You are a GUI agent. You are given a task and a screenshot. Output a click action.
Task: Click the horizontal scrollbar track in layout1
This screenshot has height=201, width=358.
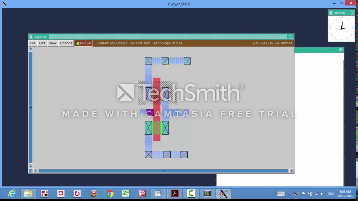[164, 171]
